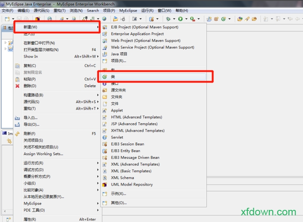
Task: Click the Applet icon in the submenu
Action: pyautogui.click(x=104, y=110)
